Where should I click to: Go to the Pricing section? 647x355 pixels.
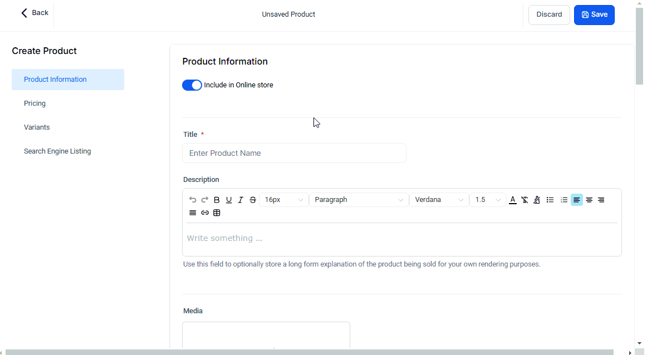(x=35, y=103)
